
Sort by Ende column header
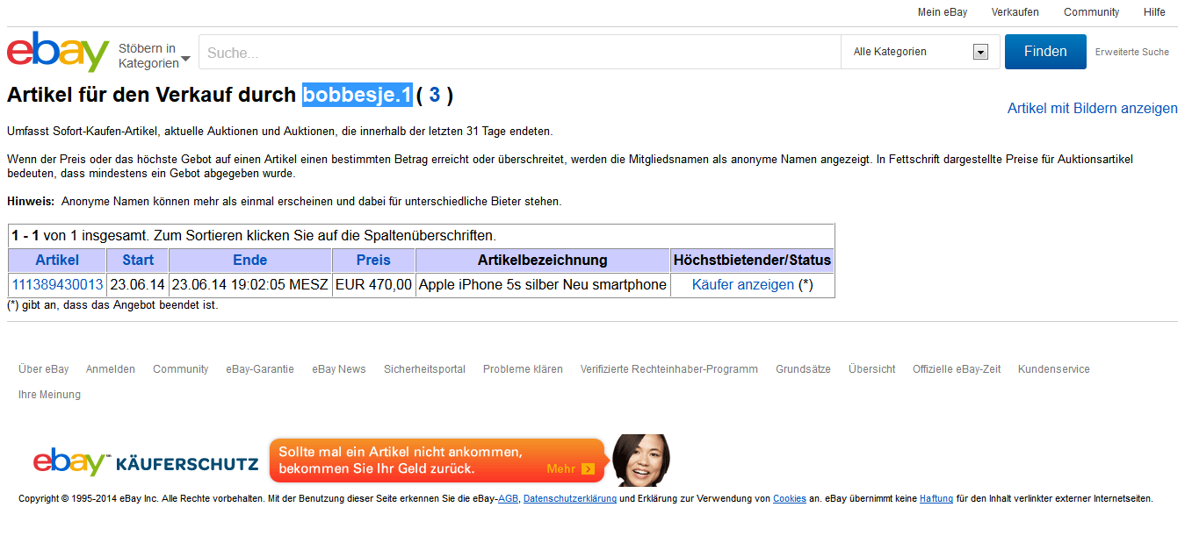click(250, 261)
